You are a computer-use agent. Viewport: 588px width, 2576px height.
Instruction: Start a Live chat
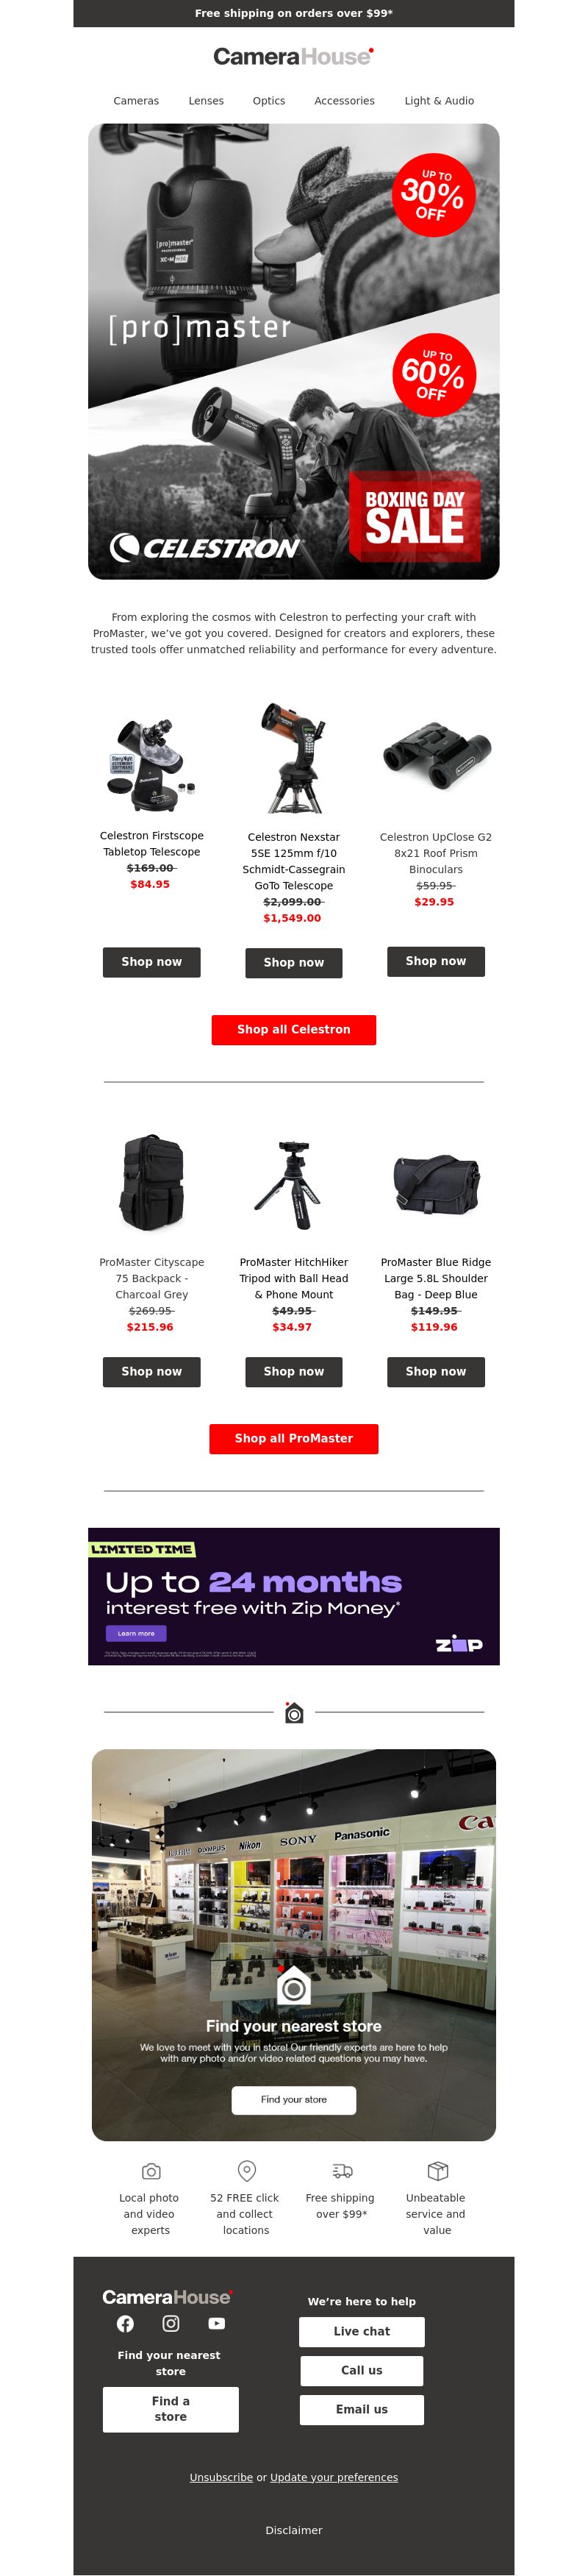click(362, 2331)
